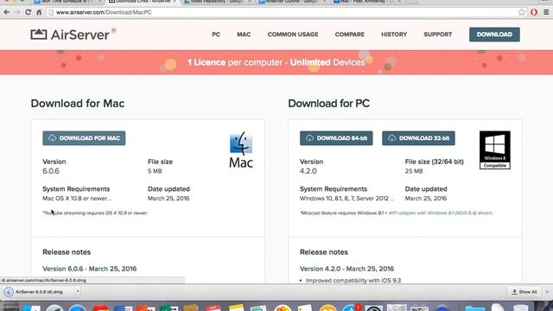The width and height of the screenshot is (553, 311).
Task: Click the YouTube streaming requires OS X 10.9 note
Action: pos(95,213)
